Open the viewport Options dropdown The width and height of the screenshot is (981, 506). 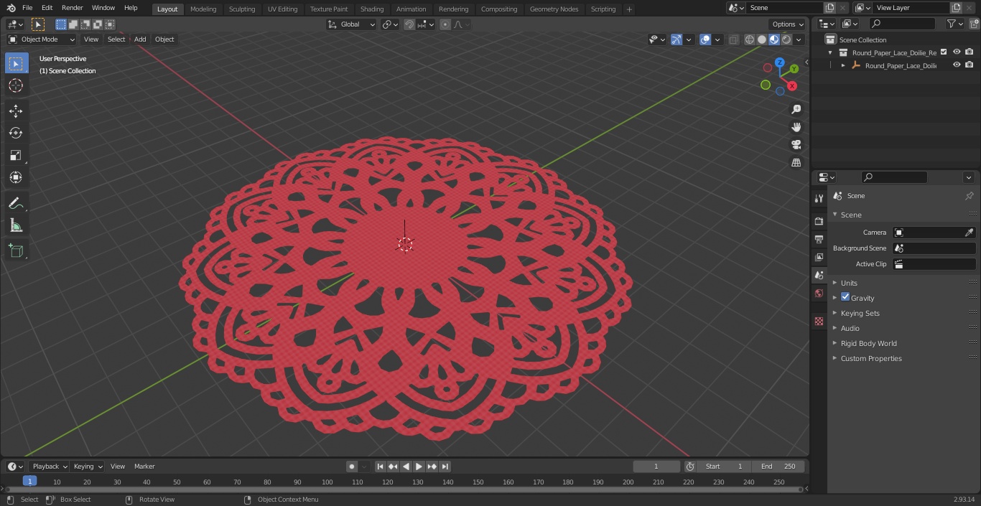[787, 24]
